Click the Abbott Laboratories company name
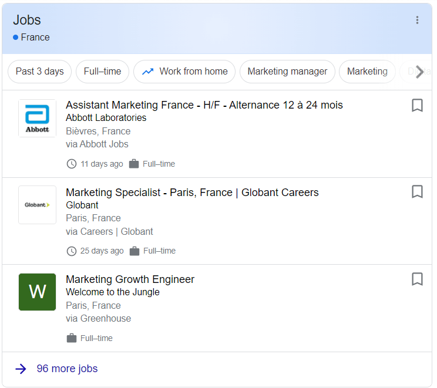This screenshot has width=437, height=388. 106,118
